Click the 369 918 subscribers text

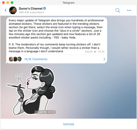[31, 13]
